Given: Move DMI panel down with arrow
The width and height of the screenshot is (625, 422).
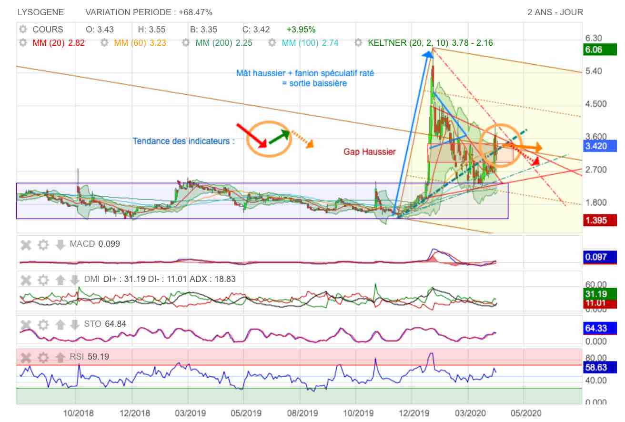Looking at the screenshot, I should (75, 280).
